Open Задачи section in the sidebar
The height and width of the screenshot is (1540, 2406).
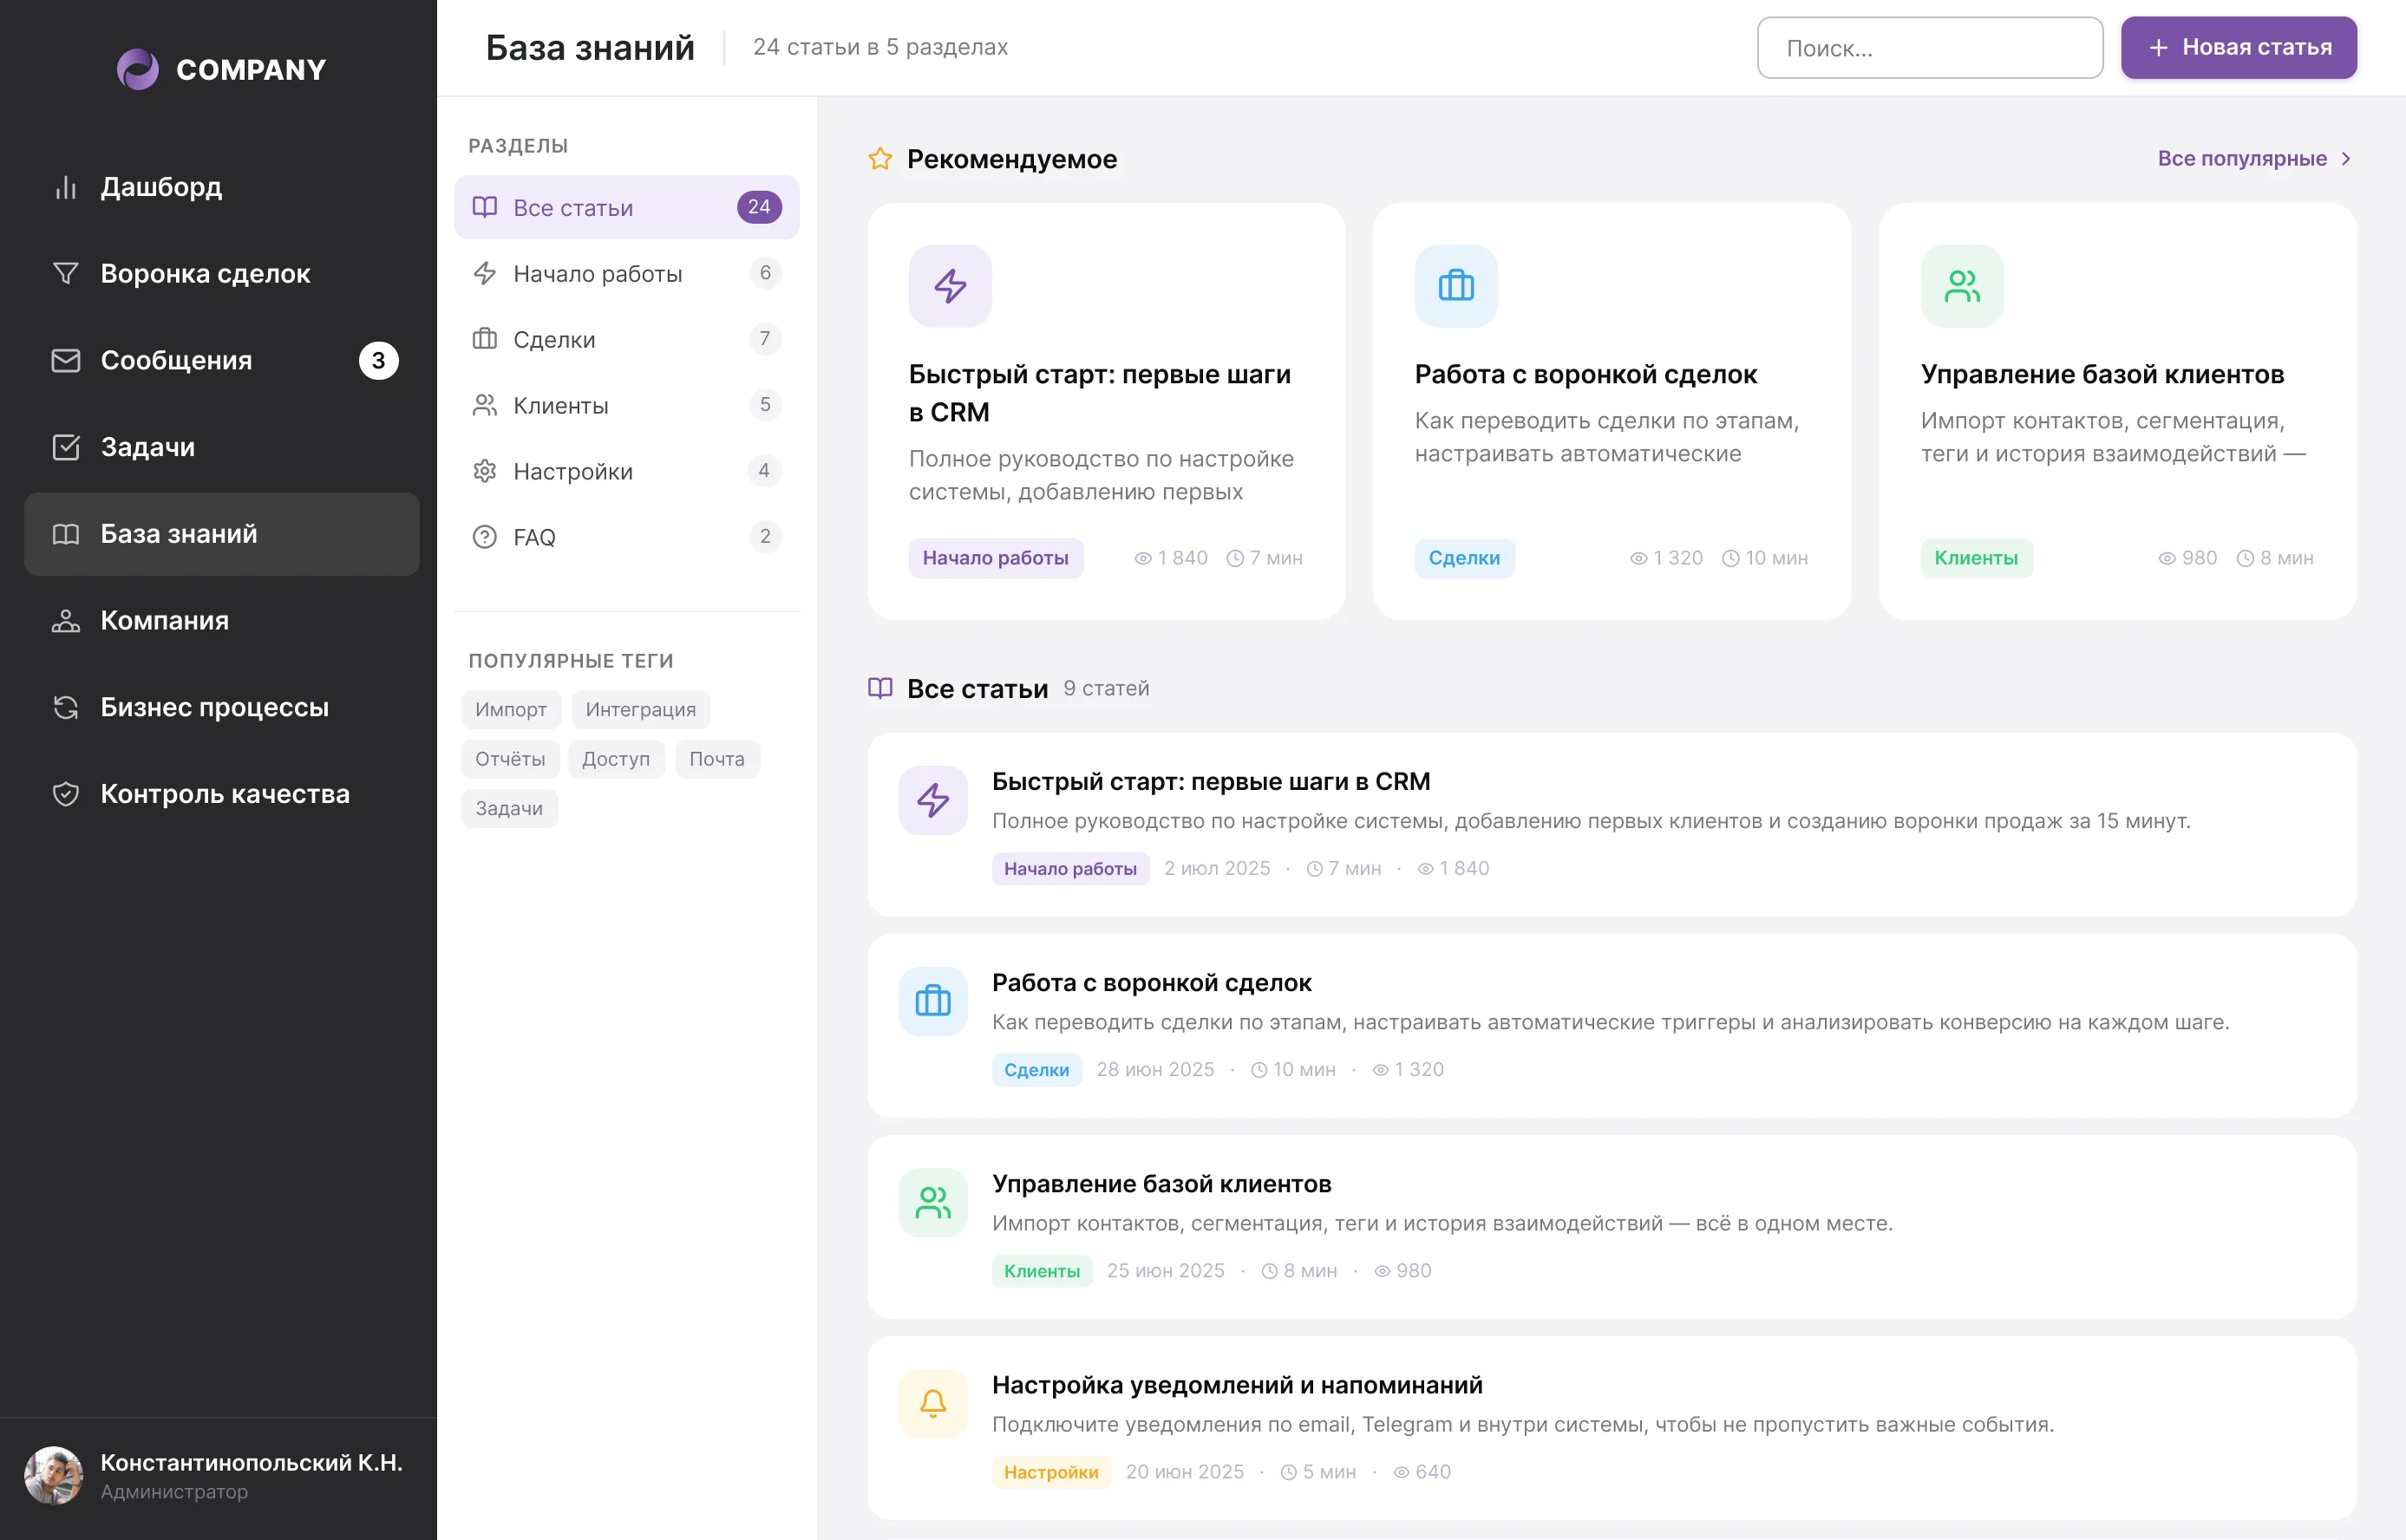pyautogui.click(x=221, y=447)
